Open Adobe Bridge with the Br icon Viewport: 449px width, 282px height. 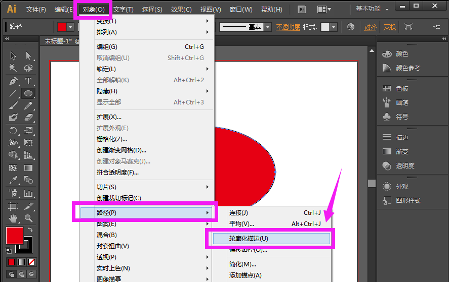pos(302,10)
